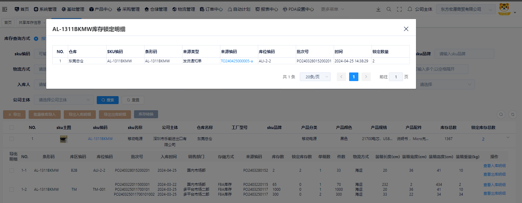The image size is (522, 203).
Task: Click the round refresh icon above table
Action: point(513,114)
